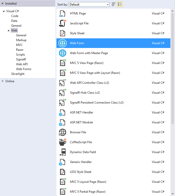Select the Silverlight category
The width and height of the screenshot is (175, 196).
[18, 74]
